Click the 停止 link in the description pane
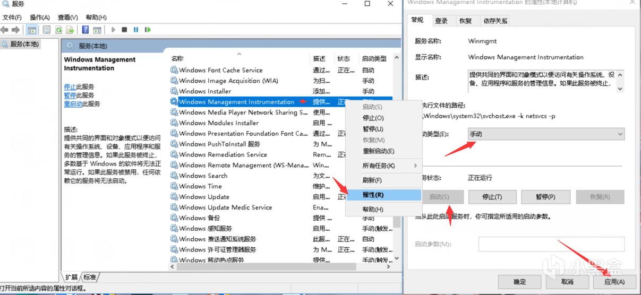Screen dimensions: 641x295 click(x=70, y=86)
